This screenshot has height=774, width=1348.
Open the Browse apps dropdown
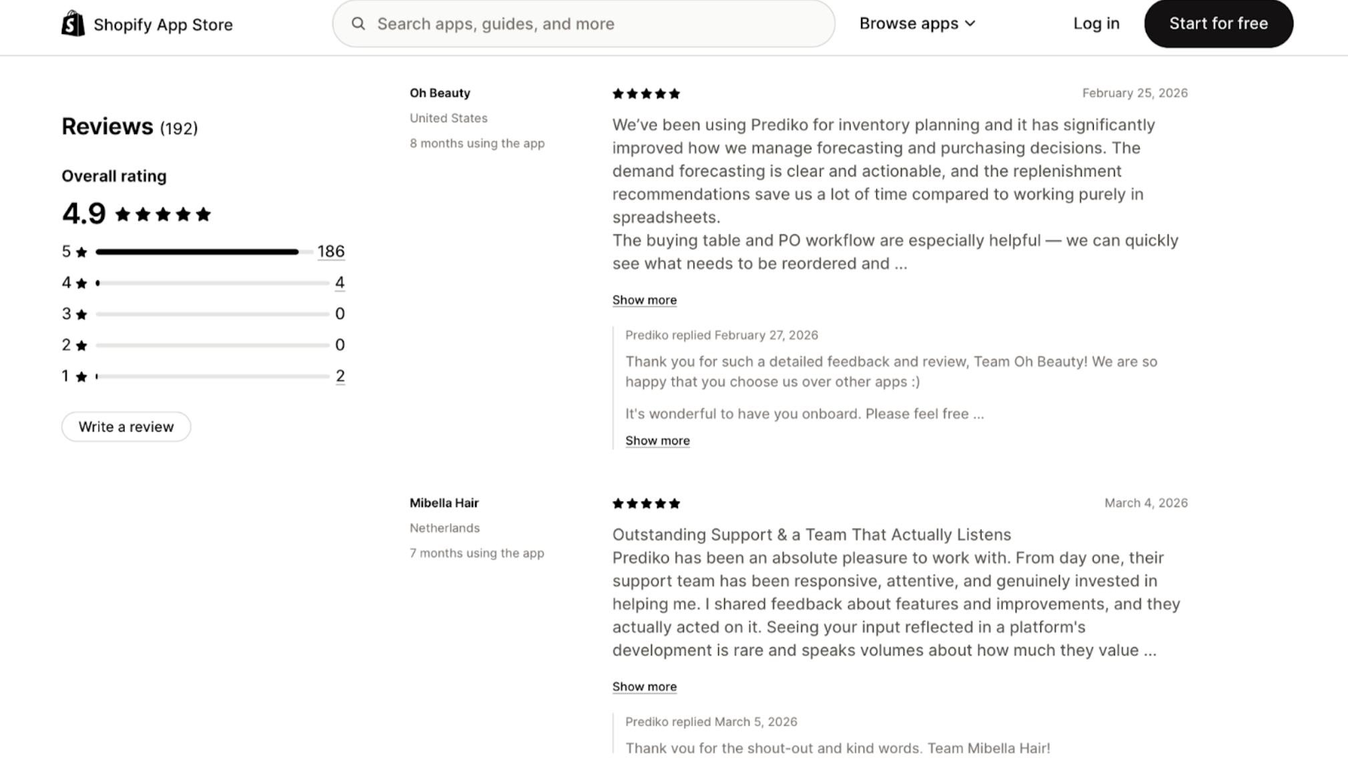[x=918, y=24]
